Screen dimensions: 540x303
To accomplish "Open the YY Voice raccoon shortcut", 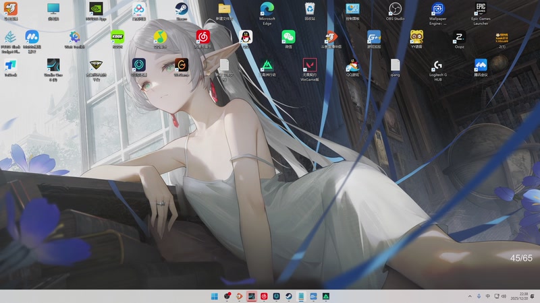I will tap(416, 39).
